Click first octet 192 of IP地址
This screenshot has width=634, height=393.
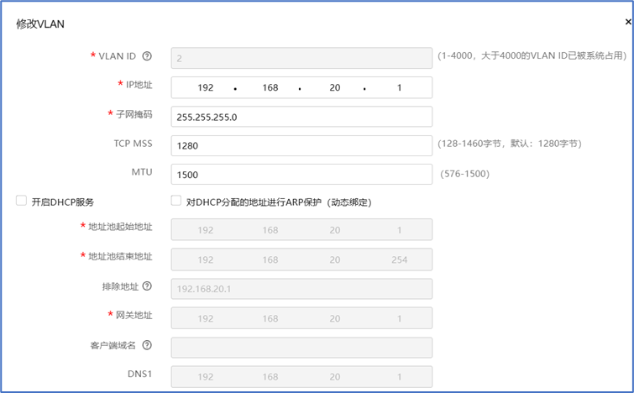[x=206, y=87]
